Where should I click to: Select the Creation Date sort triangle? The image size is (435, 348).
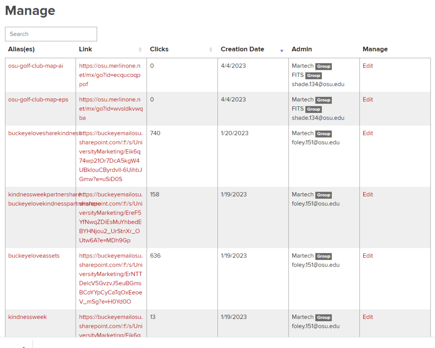point(282,51)
